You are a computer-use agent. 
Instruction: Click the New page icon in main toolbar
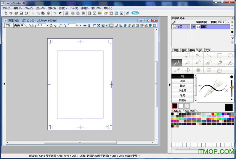pos(6,13)
